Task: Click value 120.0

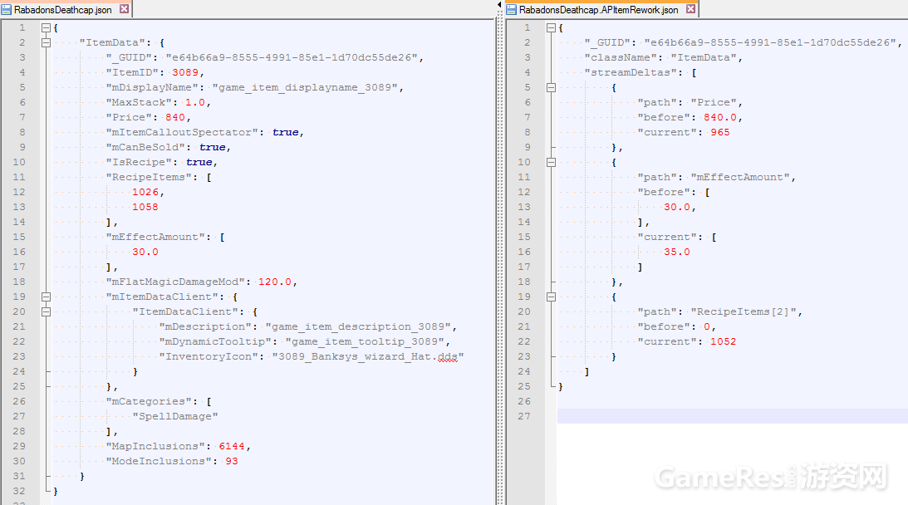Action: [x=274, y=282]
